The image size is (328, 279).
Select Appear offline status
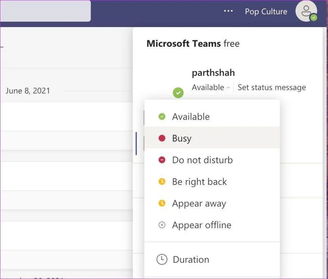click(x=212, y=225)
